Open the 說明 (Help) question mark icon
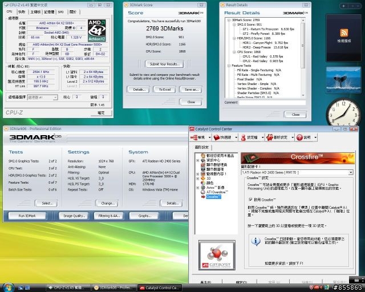365x292 pixels. point(299,137)
